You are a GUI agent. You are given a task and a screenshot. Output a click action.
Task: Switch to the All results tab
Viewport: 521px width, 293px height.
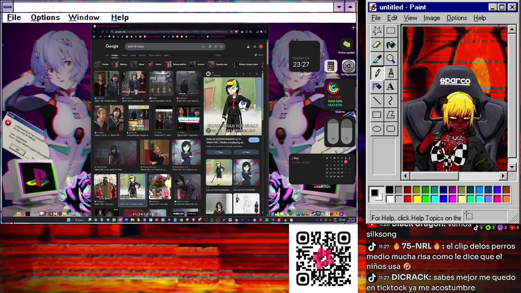(107, 55)
